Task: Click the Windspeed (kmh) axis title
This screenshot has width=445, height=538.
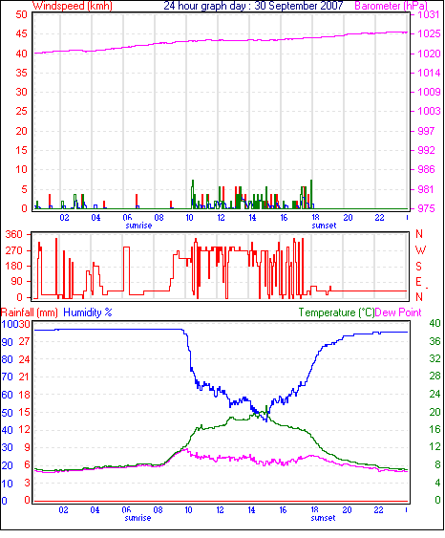Action: (73, 6)
